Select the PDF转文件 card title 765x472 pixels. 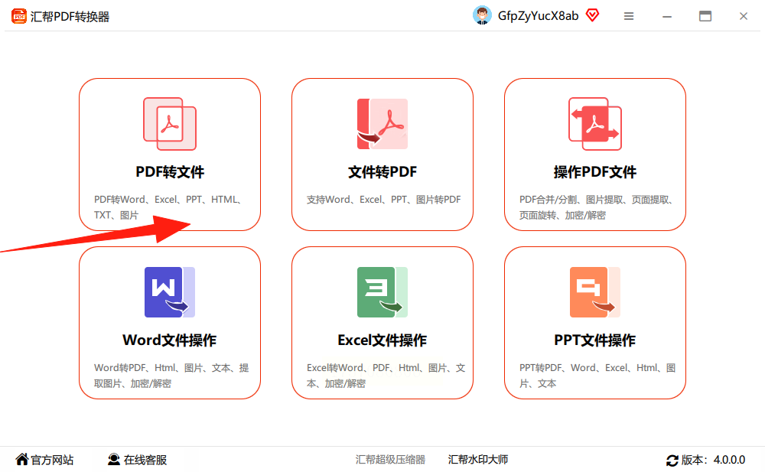click(x=170, y=172)
